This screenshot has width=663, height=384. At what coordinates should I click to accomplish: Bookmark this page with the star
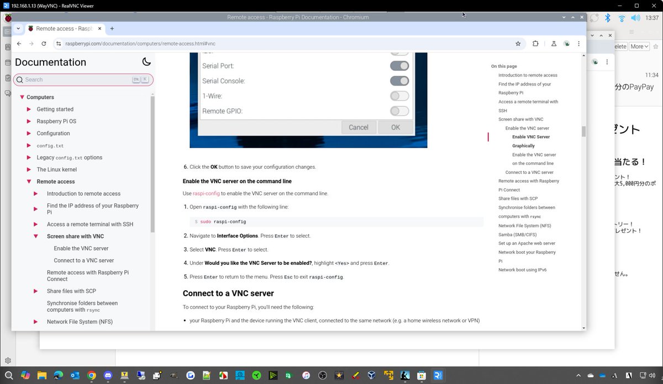point(518,44)
